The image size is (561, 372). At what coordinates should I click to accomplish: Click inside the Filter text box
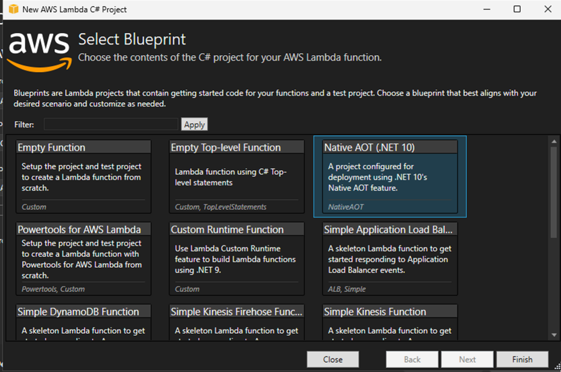111,124
